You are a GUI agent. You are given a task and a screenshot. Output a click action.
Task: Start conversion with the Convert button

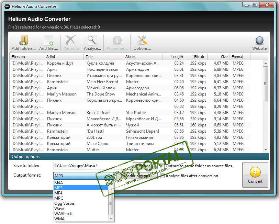coord(255,175)
